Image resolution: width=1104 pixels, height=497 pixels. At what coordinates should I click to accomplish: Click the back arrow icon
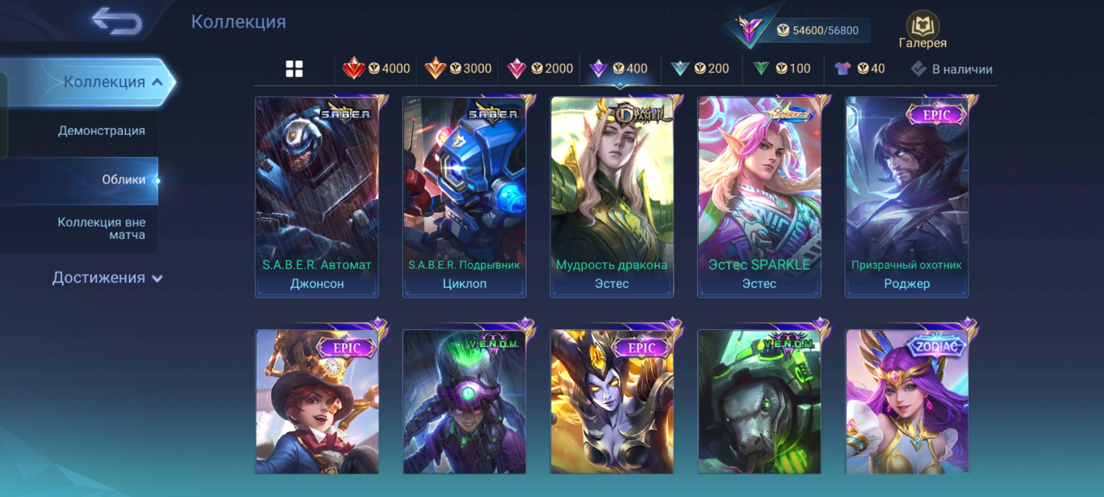(x=117, y=21)
